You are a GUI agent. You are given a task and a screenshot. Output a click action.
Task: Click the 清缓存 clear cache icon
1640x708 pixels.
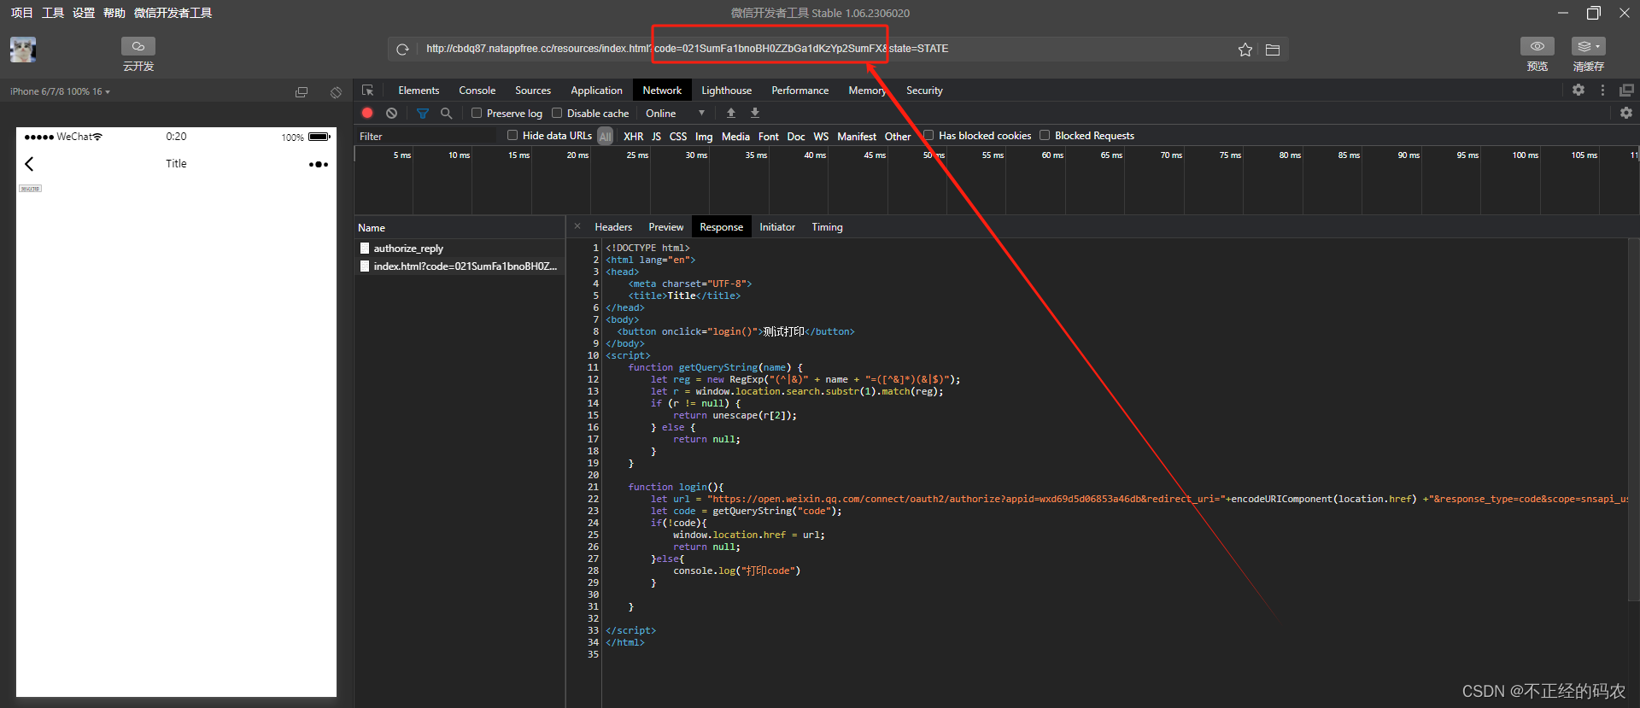pos(1588,46)
